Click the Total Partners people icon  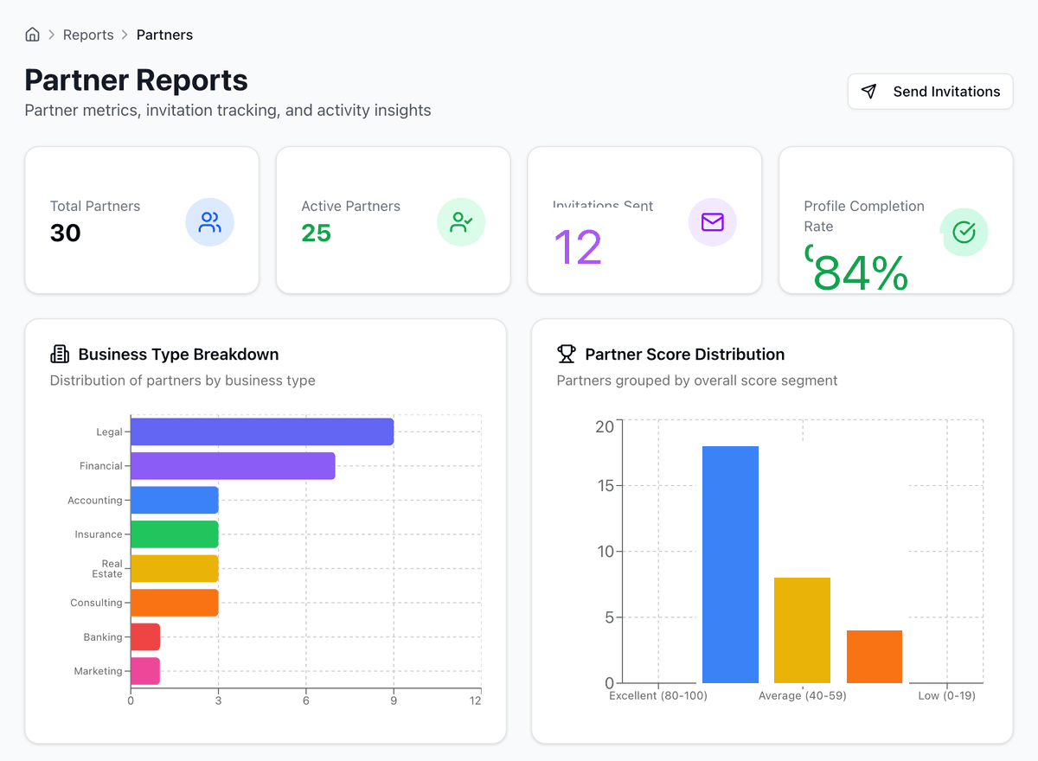pos(209,222)
